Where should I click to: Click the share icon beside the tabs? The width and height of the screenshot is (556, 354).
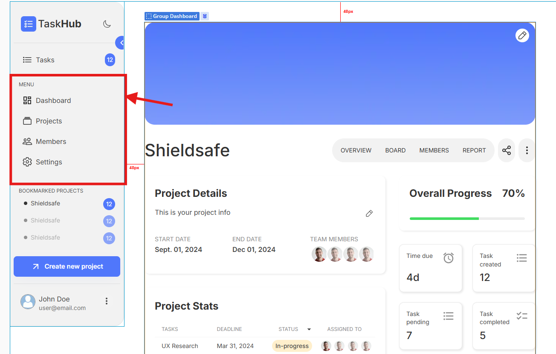coord(506,150)
